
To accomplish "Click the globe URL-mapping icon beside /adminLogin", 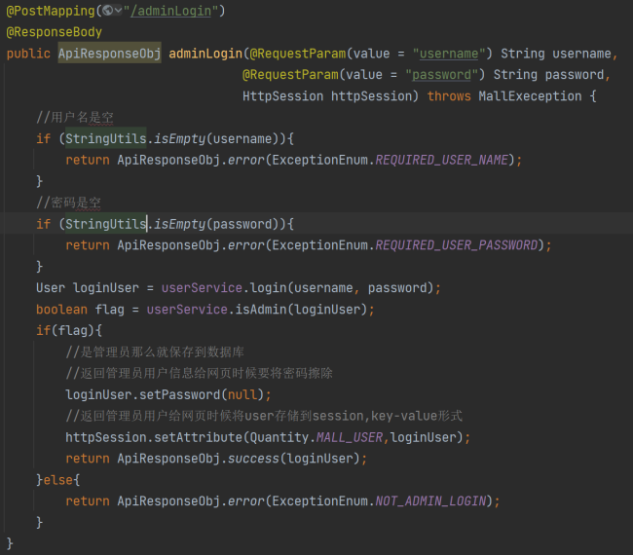I will (107, 11).
